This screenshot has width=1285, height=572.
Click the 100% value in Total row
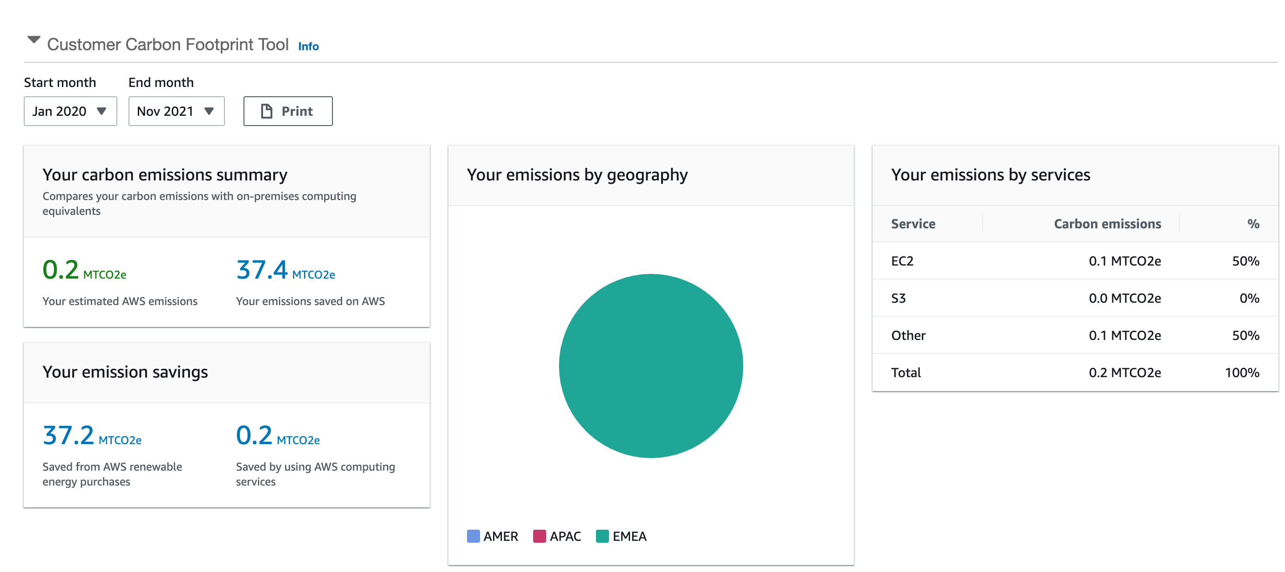[x=1242, y=372]
